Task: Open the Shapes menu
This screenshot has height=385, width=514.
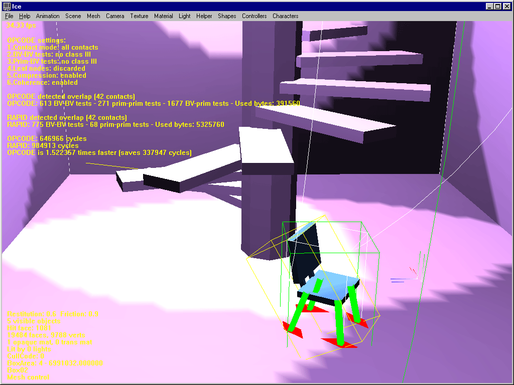Action: pos(227,16)
